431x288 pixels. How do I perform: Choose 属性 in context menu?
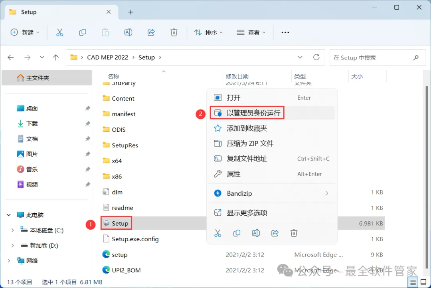(272, 174)
